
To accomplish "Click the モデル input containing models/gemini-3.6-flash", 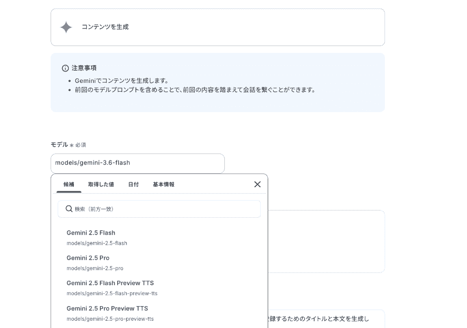I will tap(138, 163).
